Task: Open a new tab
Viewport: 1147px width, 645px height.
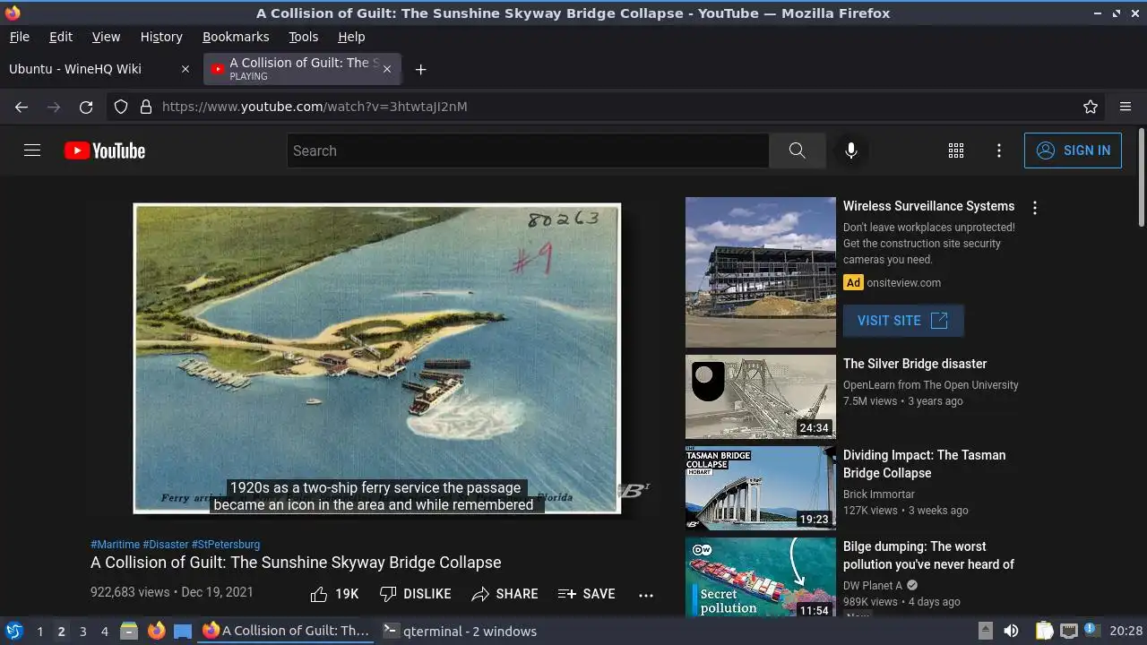Action: point(420,69)
